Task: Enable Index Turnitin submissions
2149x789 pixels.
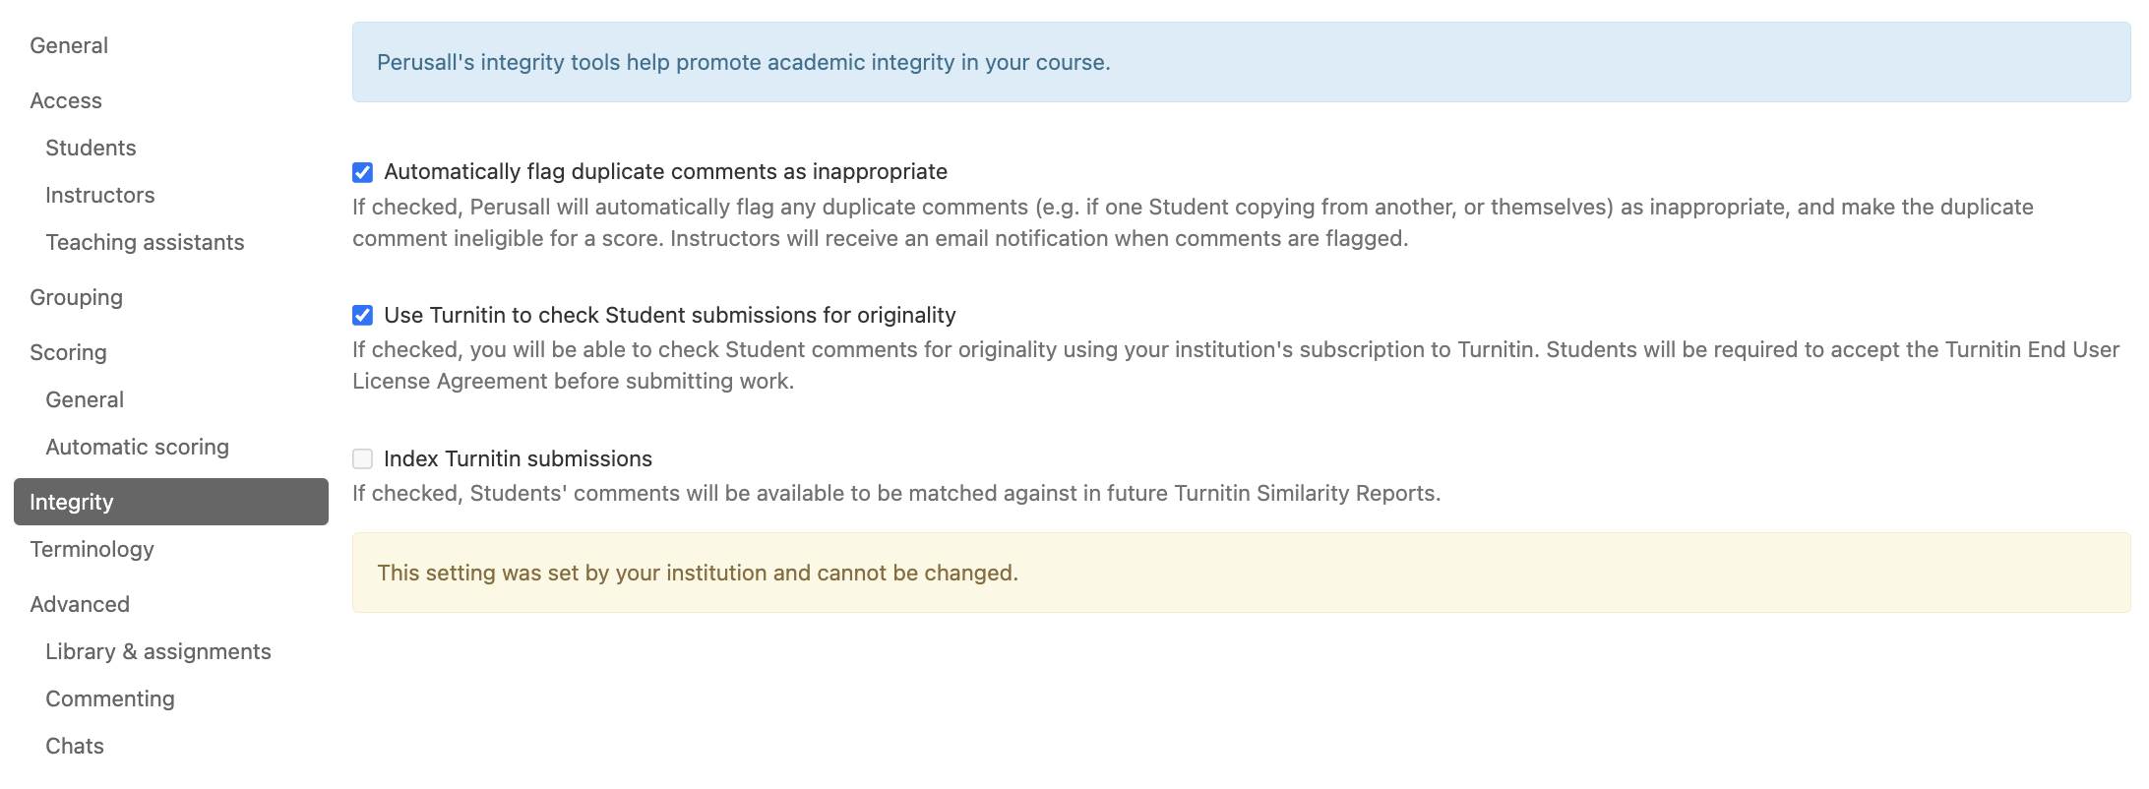Action: (362, 457)
